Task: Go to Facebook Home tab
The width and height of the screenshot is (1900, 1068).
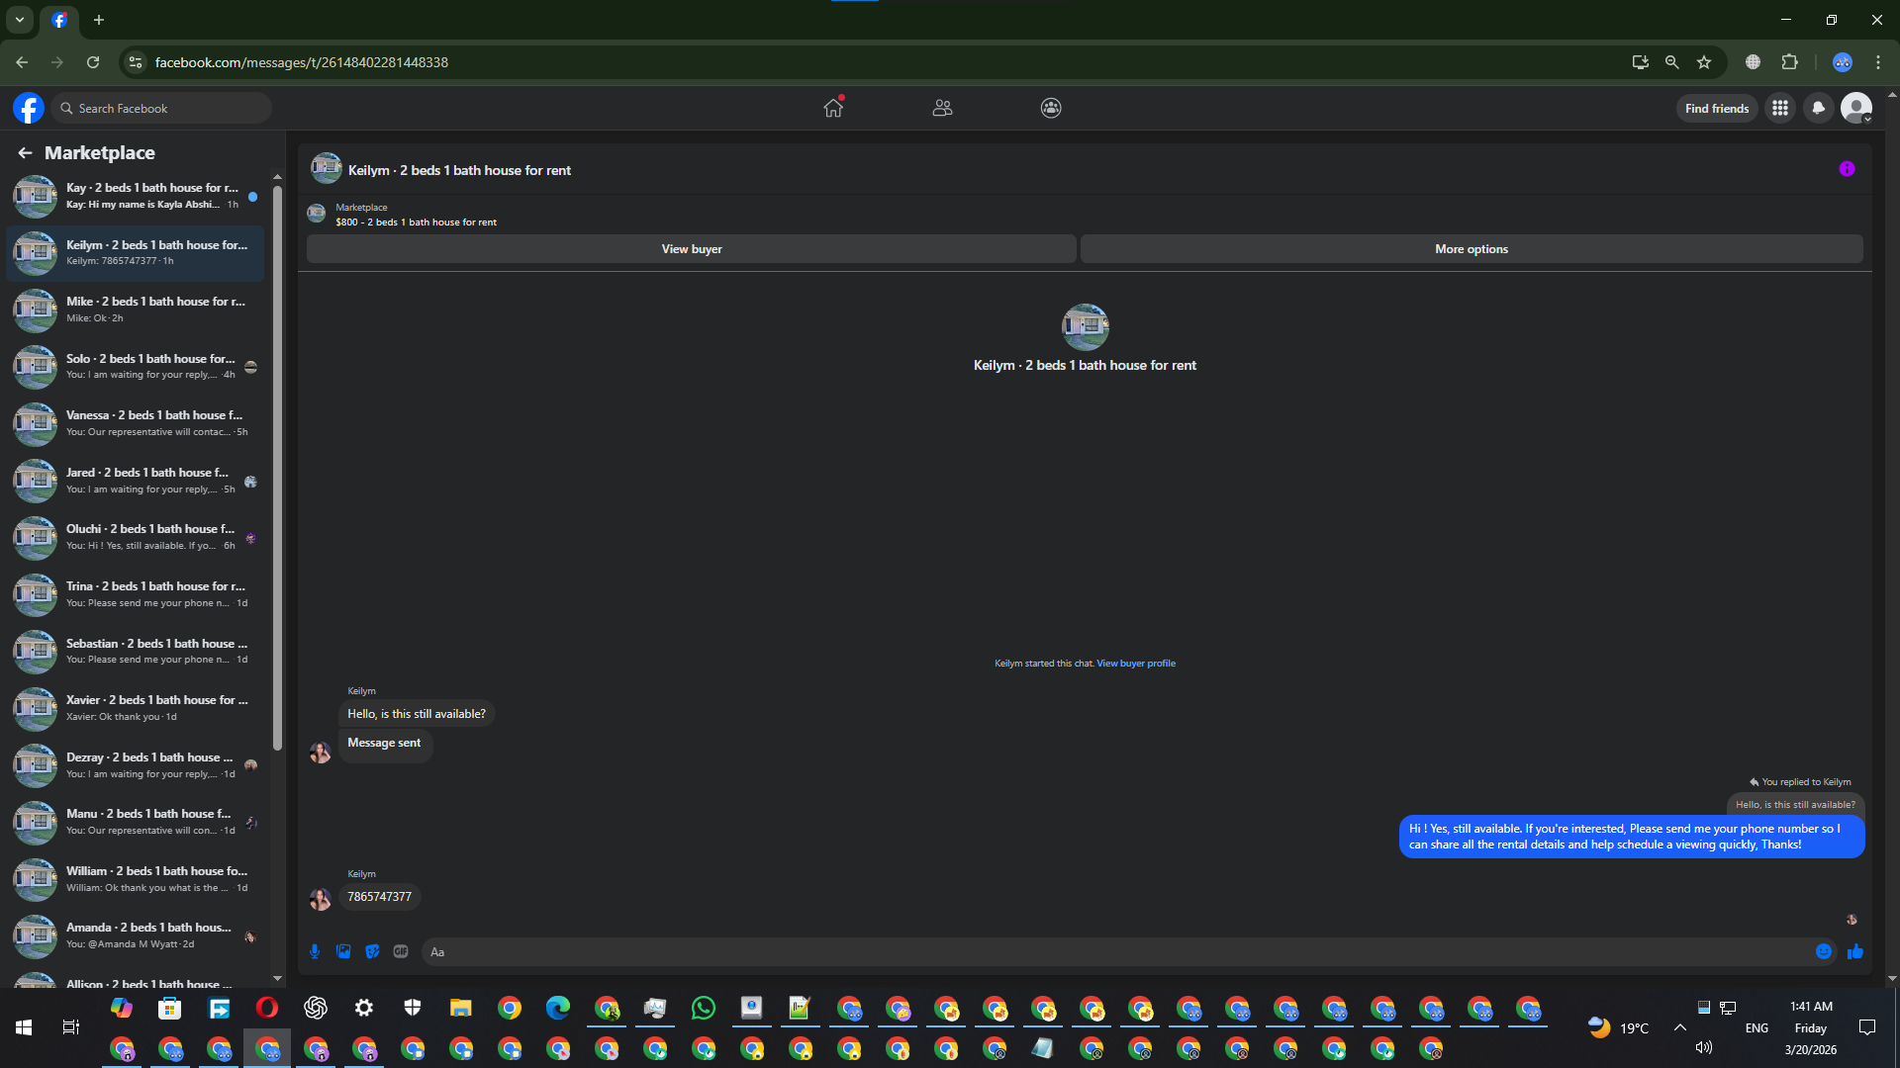Action: pos(833,108)
